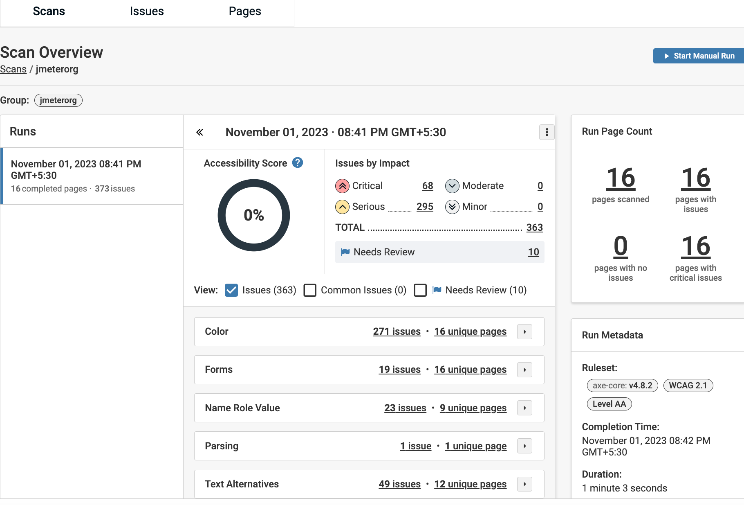Select the November 01, 2023 run entry

coord(92,176)
